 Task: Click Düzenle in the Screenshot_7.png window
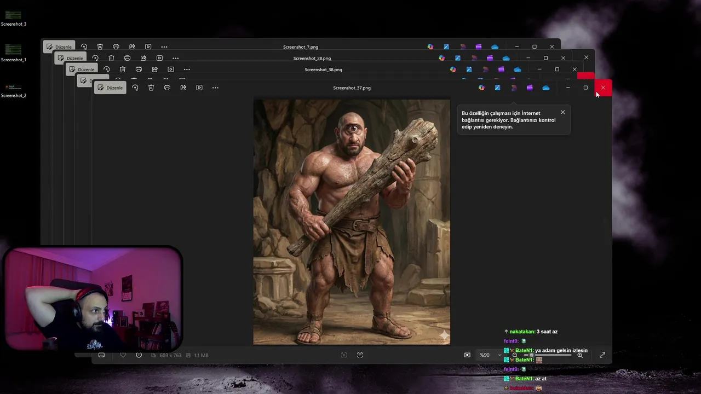59,47
